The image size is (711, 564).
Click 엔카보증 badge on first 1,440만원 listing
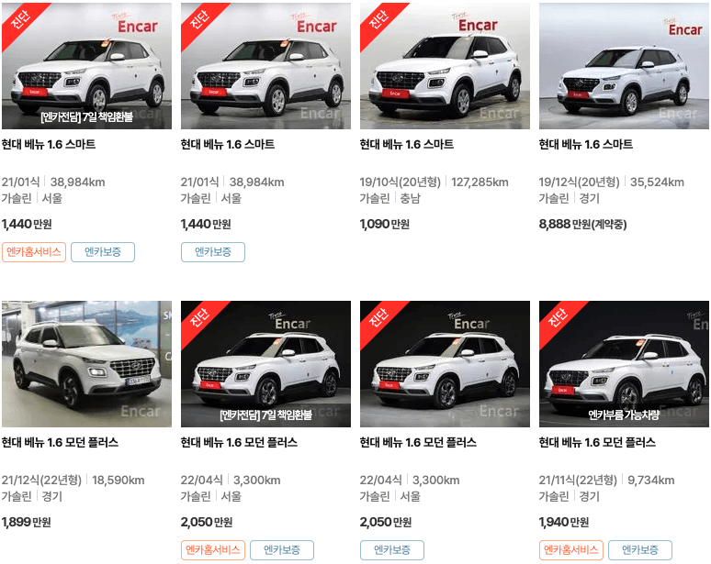(x=103, y=252)
